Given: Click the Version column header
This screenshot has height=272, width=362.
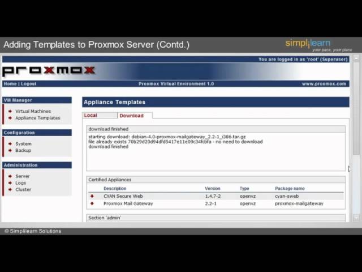Looking at the screenshot, I should tap(213, 189).
